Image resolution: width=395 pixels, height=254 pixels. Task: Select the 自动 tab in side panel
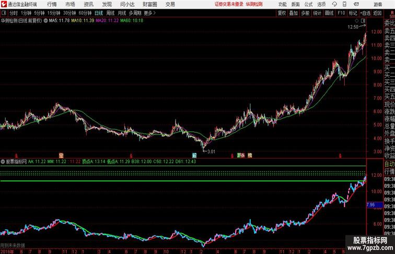click(x=389, y=164)
